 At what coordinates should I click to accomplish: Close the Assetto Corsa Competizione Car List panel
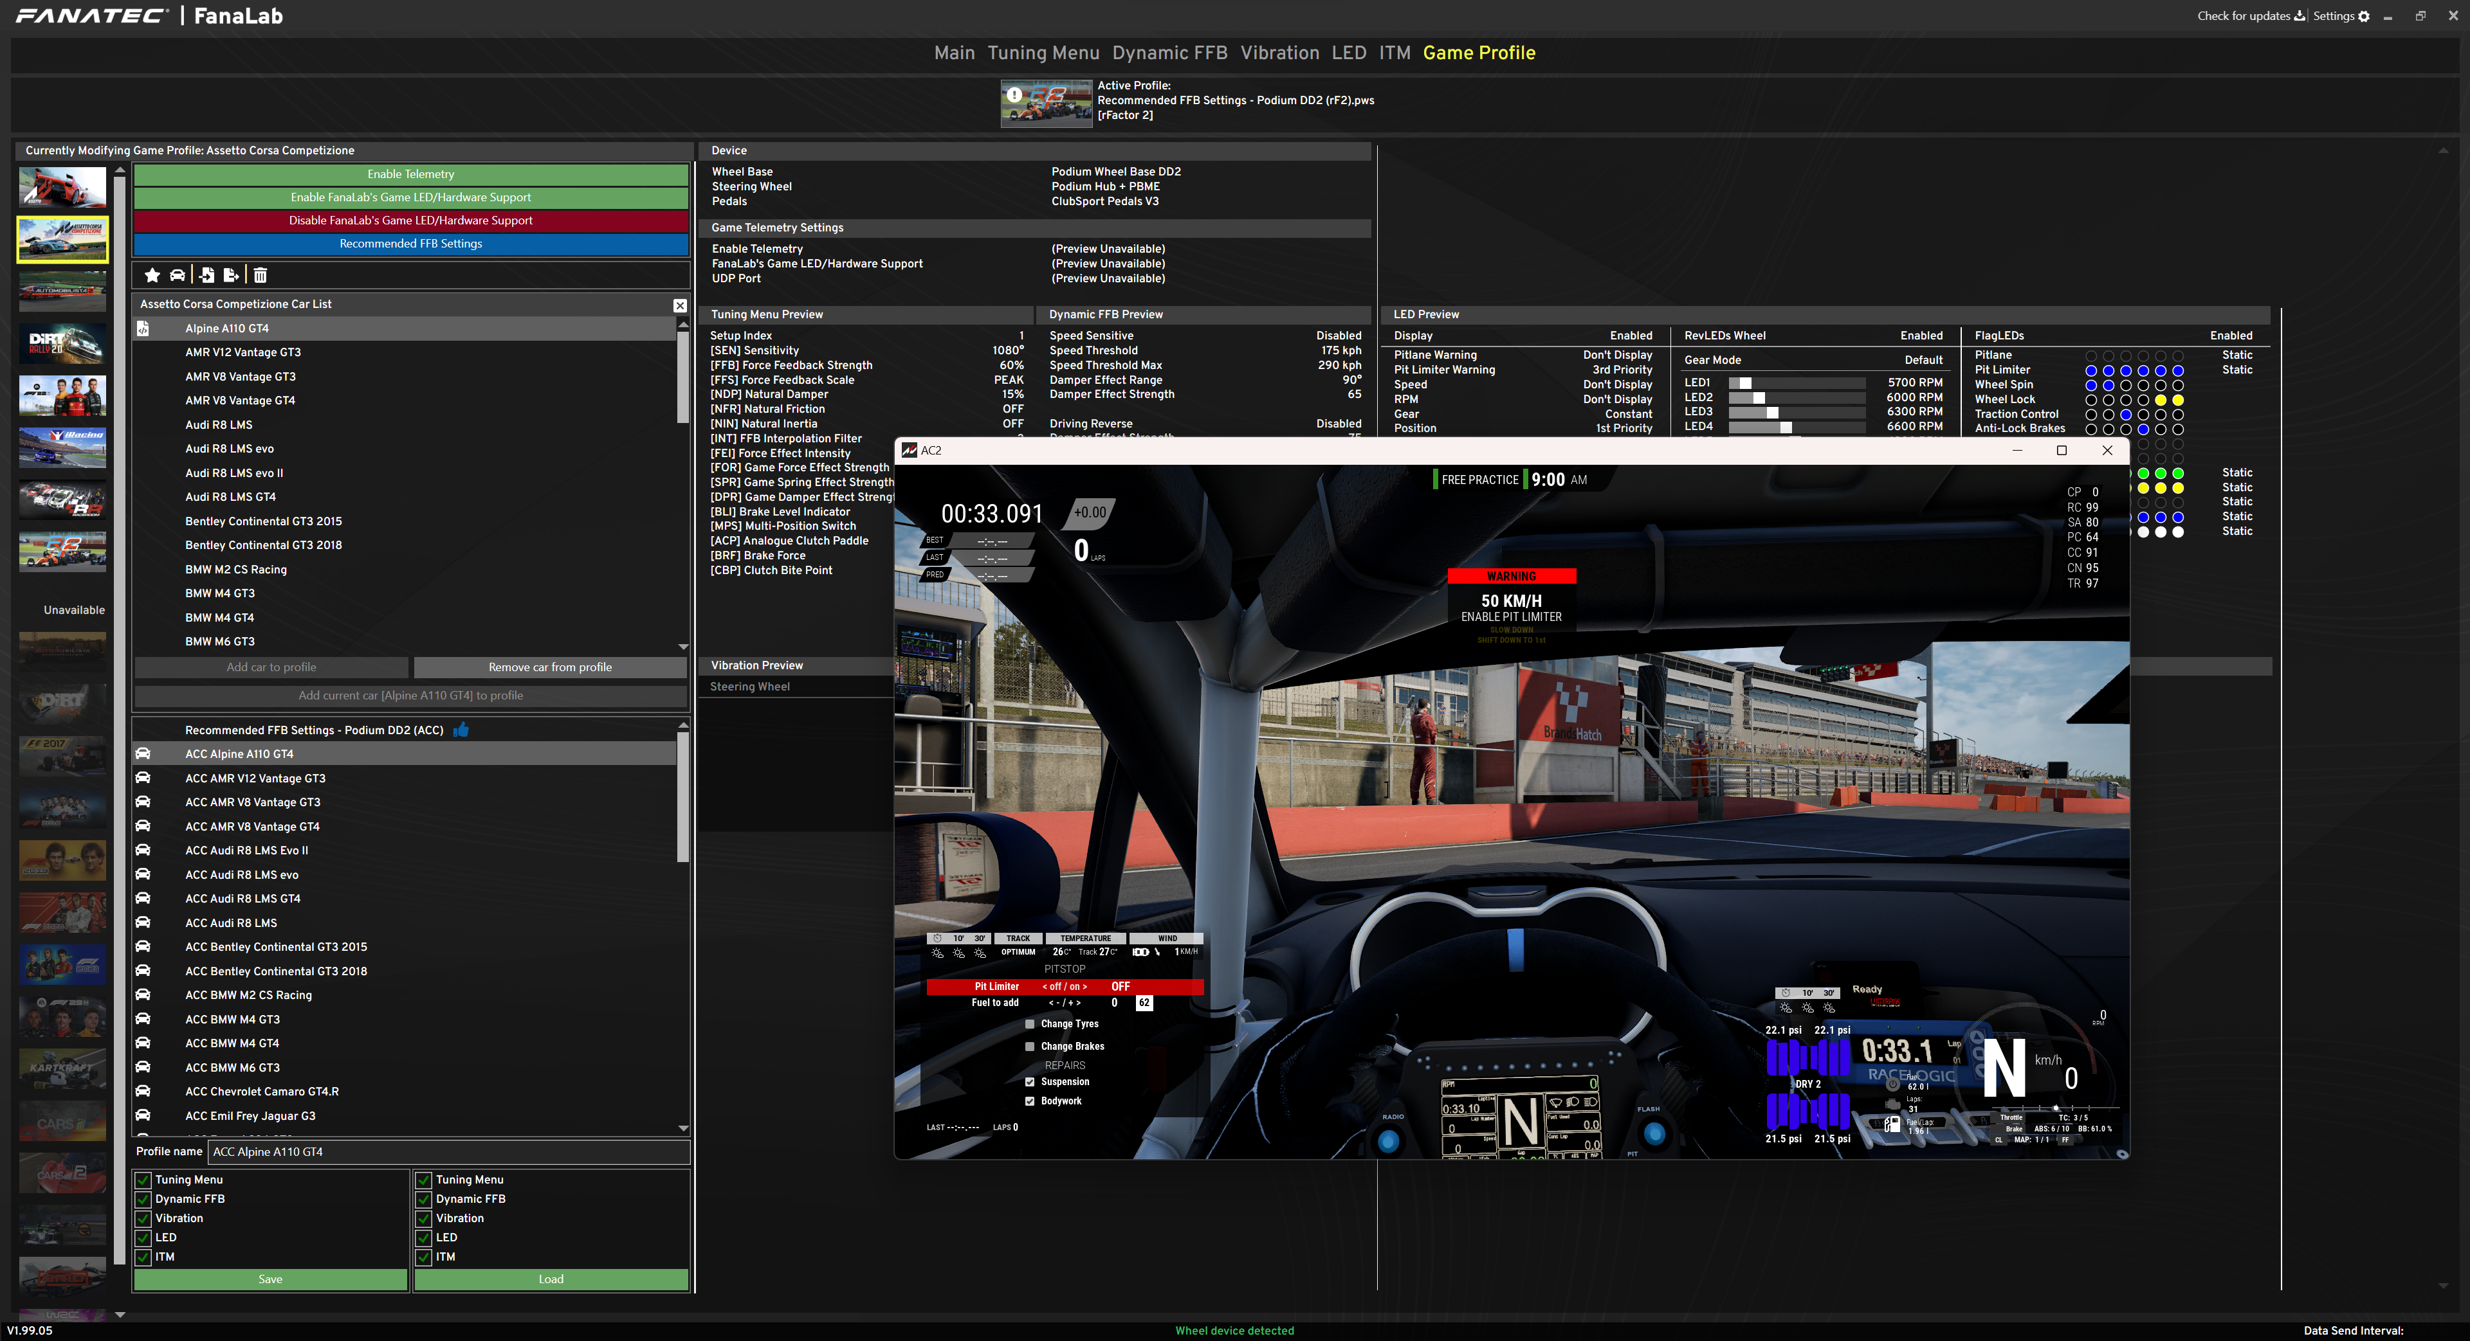point(680,305)
